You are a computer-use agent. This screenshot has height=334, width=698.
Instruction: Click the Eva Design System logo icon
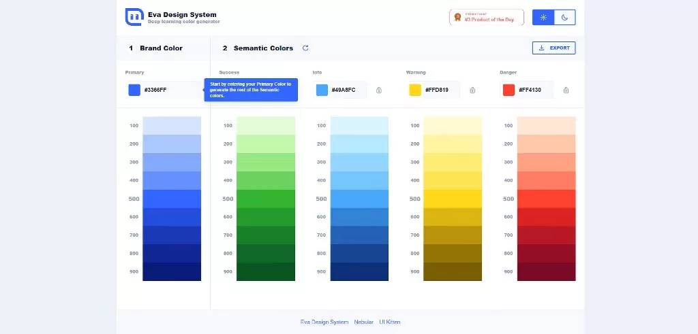[x=134, y=17]
